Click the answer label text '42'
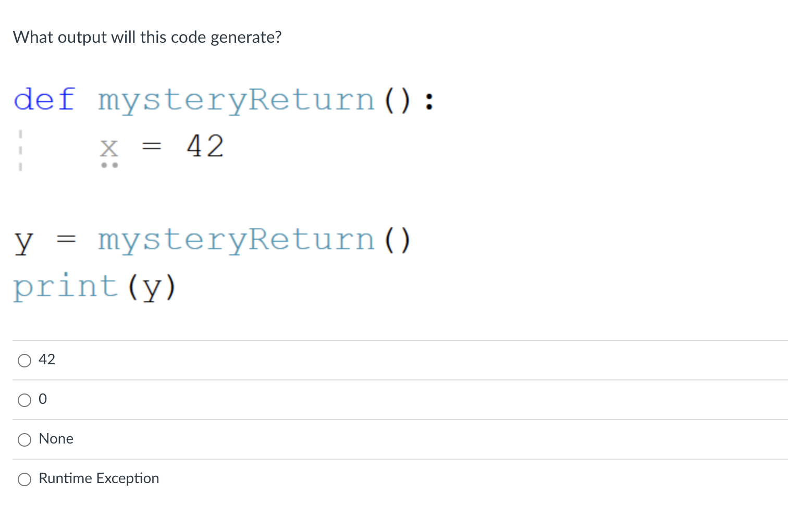Image resolution: width=788 pixels, height=517 pixels. 47,359
